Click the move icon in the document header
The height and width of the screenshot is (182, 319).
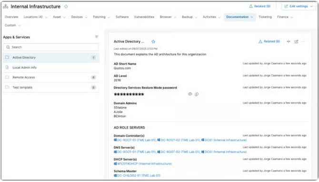289,41
